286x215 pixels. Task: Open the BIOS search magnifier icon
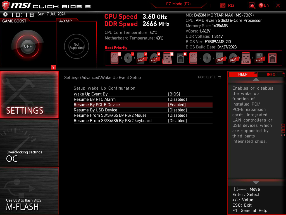(x=252, y=6)
